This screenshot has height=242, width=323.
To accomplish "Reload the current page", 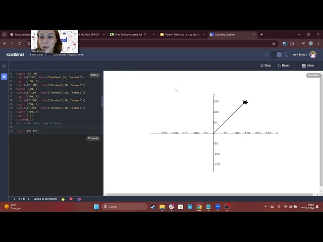I will click(x=20, y=44).
